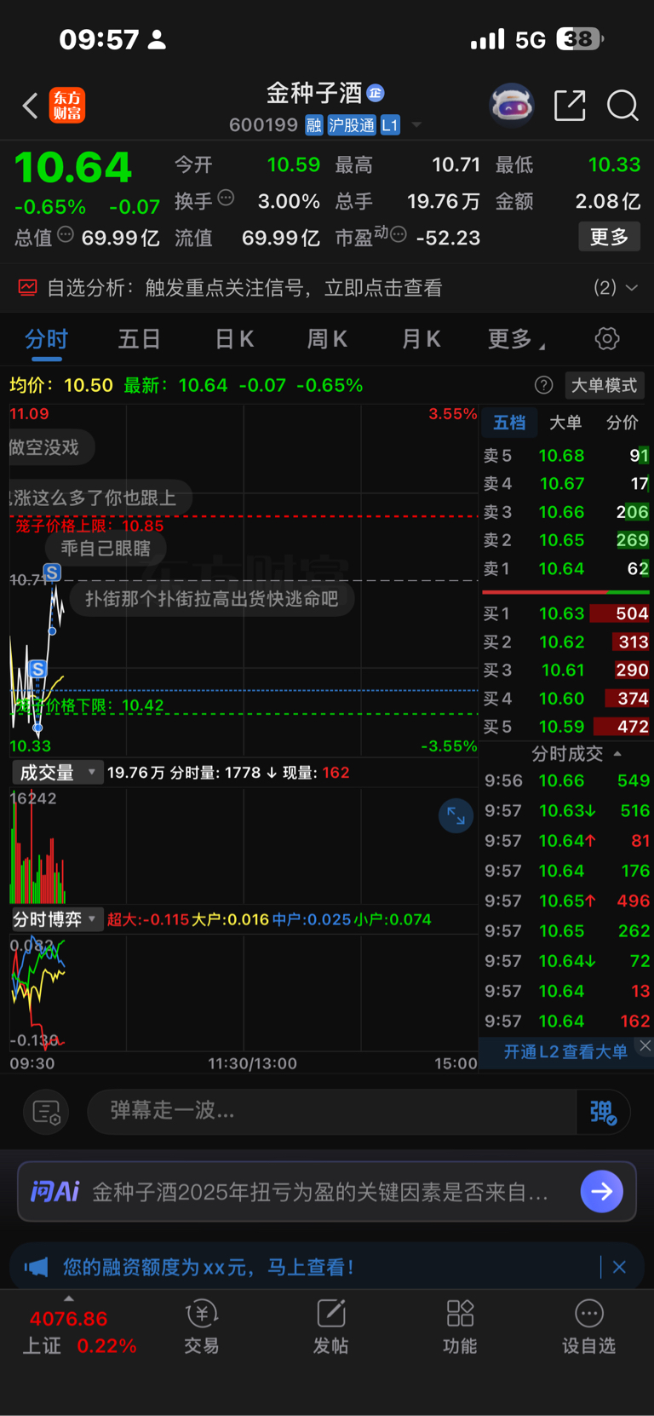
Task: Tap 自选分析 signal notice text
Action: [244, 288]
